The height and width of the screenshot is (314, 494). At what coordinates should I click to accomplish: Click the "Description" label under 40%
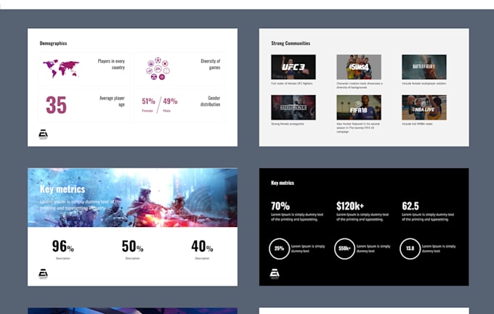tap(202, 258)
